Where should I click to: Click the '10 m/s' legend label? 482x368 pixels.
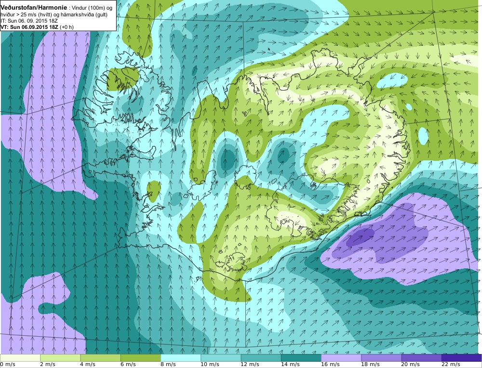210,364
